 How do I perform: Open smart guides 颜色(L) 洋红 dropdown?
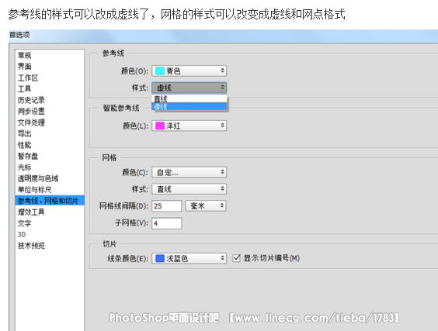189,126
